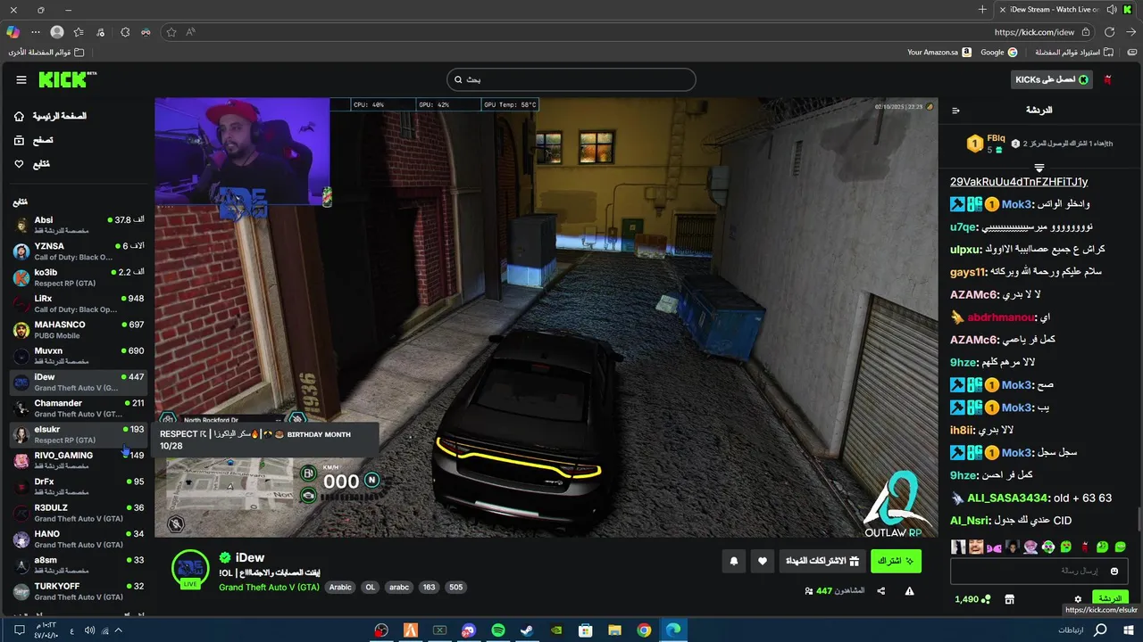Click the 505 tag chip
This screenshot has width=1143, height=642.
click(x=456, y=588)
